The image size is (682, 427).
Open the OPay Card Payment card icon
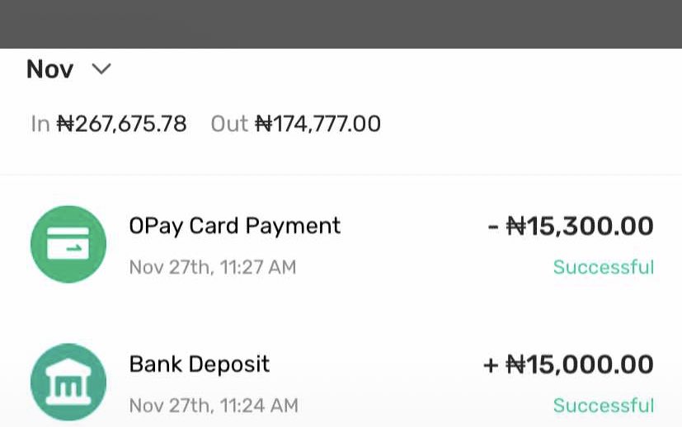click(x=68, y=244)
